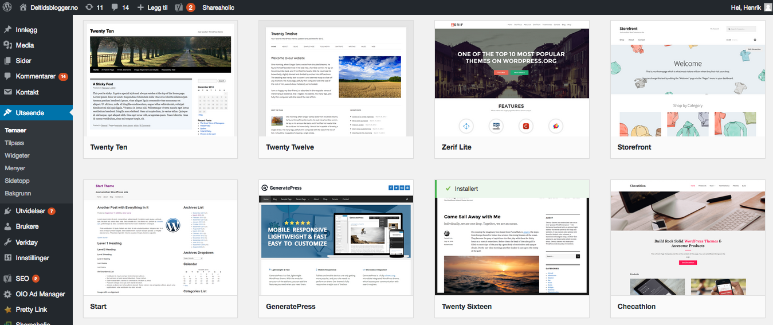Open Bakgrunn background settings
Screen dimensions: 773x325
click(x=18, y=193)
